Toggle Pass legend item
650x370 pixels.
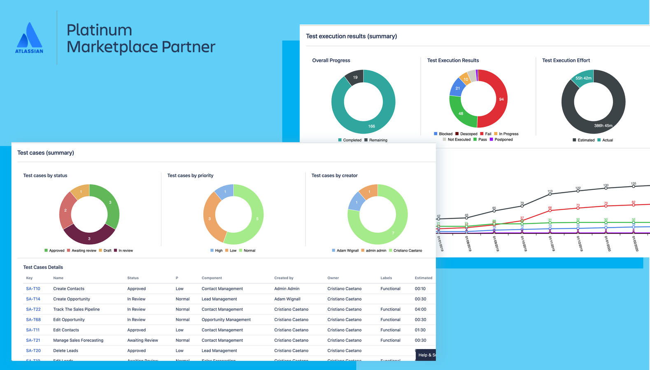[x=480, y=139]
